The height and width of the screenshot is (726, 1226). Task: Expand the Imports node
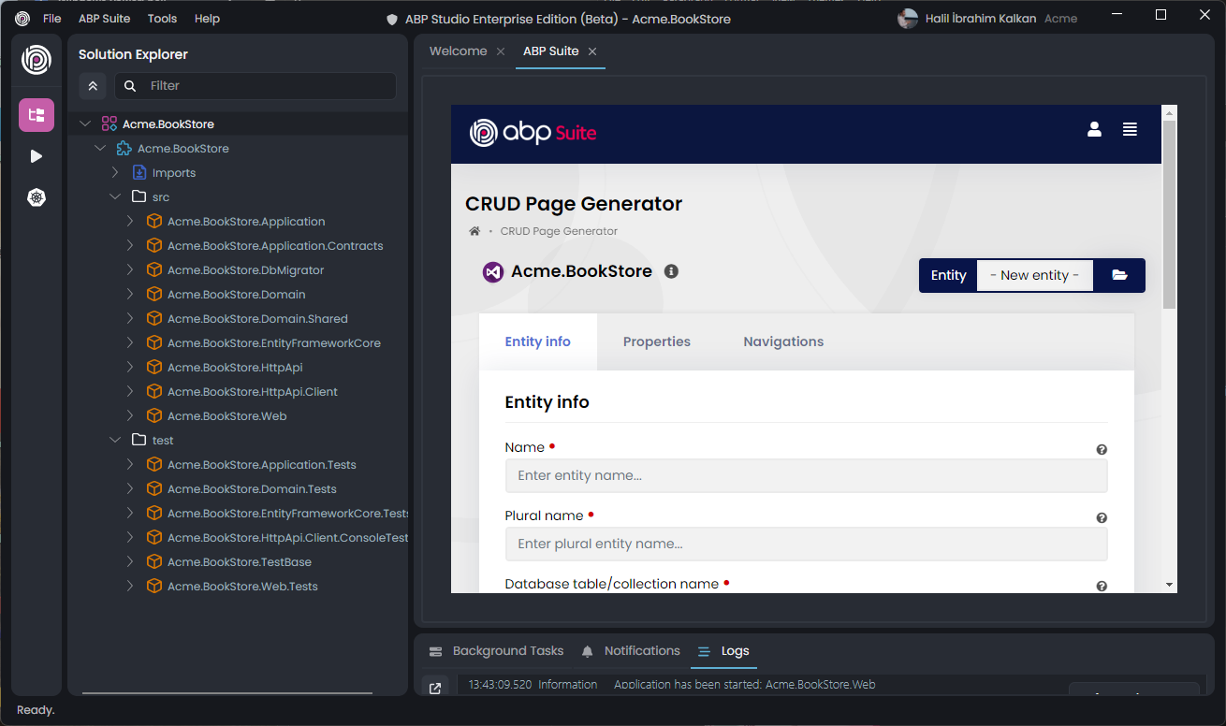pyautogui.click(x=115, y=173)
